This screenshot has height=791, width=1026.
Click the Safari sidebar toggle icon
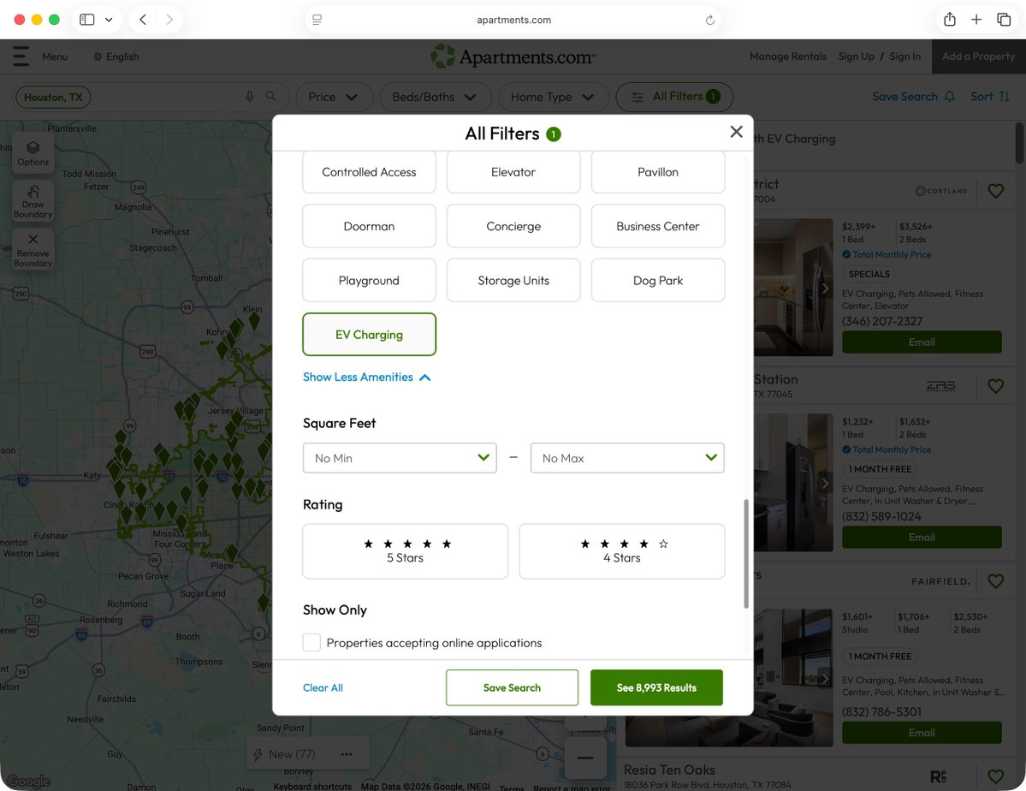(x=87, y=20)
